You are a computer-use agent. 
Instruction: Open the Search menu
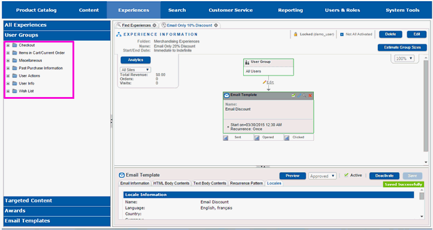coord(177,10)
